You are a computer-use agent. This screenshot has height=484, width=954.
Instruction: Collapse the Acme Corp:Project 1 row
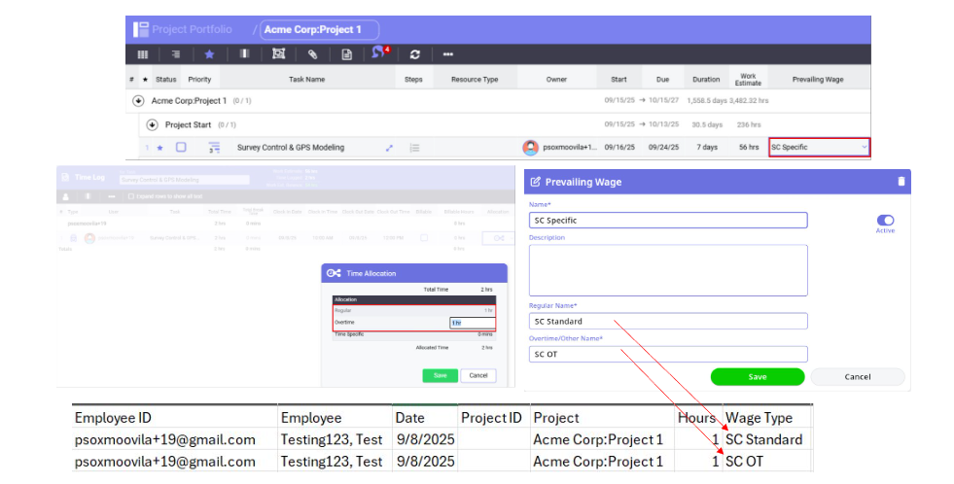[x=138, y=100]
